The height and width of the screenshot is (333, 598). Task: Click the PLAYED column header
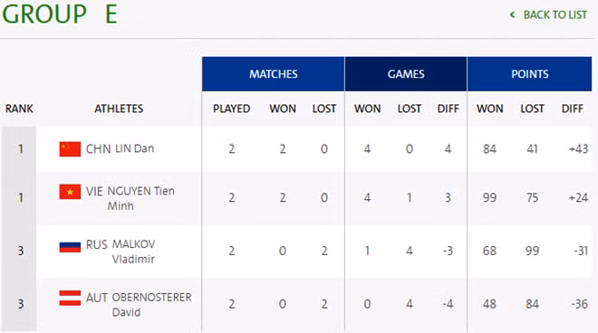[231, 109]
